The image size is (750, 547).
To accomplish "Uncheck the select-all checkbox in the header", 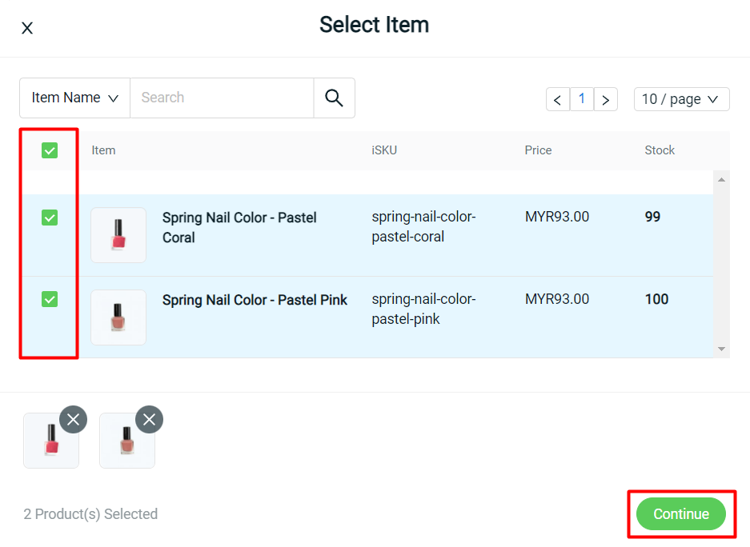I will (48, 150).
